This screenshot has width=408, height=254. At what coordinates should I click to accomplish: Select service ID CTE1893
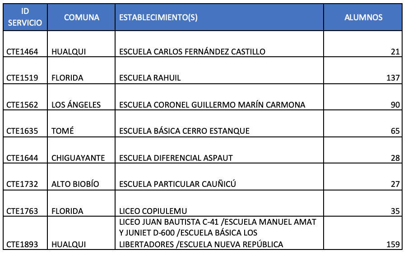tap(22, 245)
